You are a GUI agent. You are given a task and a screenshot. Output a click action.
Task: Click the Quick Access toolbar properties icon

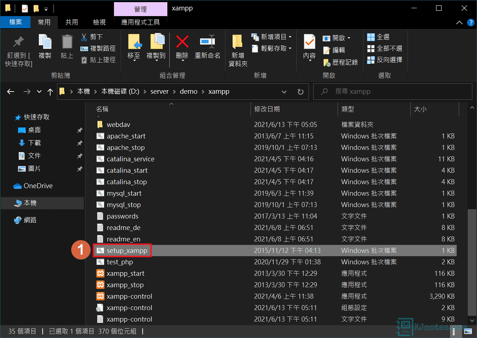point(25,8)
